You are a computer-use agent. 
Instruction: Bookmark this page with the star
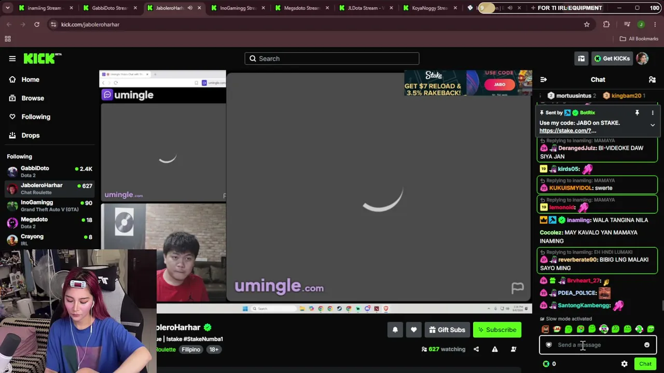tap(587, 24)
